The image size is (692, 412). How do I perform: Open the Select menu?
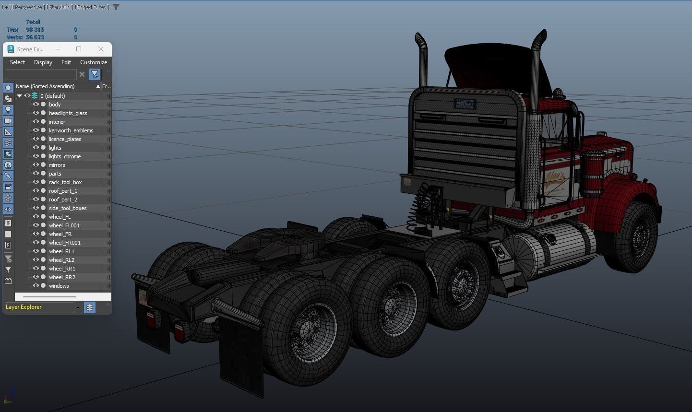[x=17, y=62]
